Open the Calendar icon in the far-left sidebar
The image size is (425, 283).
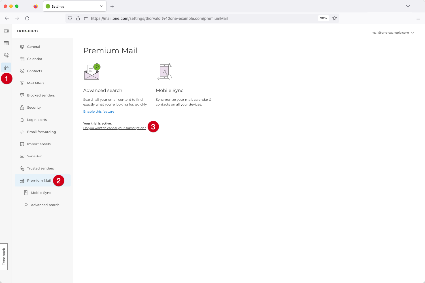click(x=6, y=43)
